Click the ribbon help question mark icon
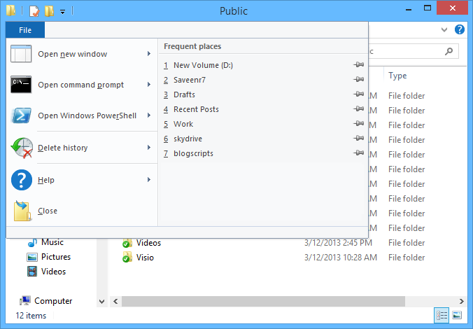Image resolution: width=473 pixels, height=329 pixels. [x=460, y=30]
